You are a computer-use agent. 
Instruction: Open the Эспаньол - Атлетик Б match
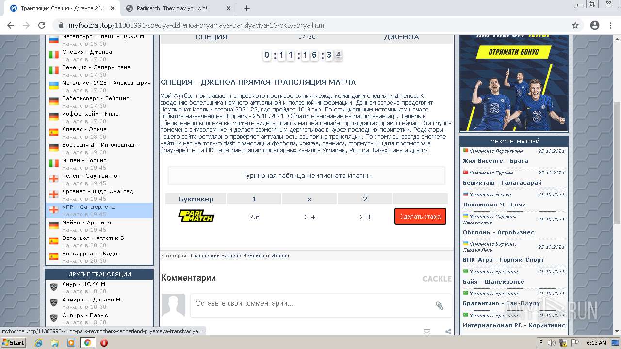tap(93, 238)
